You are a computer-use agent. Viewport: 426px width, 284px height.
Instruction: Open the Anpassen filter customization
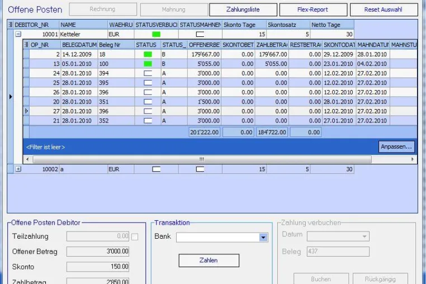(x=396, y=147)
